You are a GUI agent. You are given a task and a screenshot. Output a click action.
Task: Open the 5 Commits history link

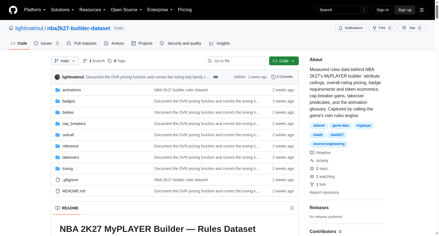click(282, 77)
